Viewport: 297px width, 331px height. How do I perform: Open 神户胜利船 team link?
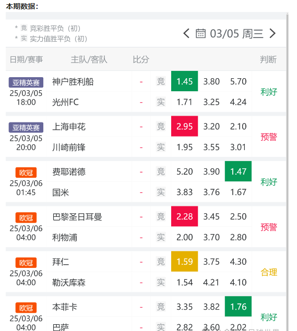(x=73, y=82)
